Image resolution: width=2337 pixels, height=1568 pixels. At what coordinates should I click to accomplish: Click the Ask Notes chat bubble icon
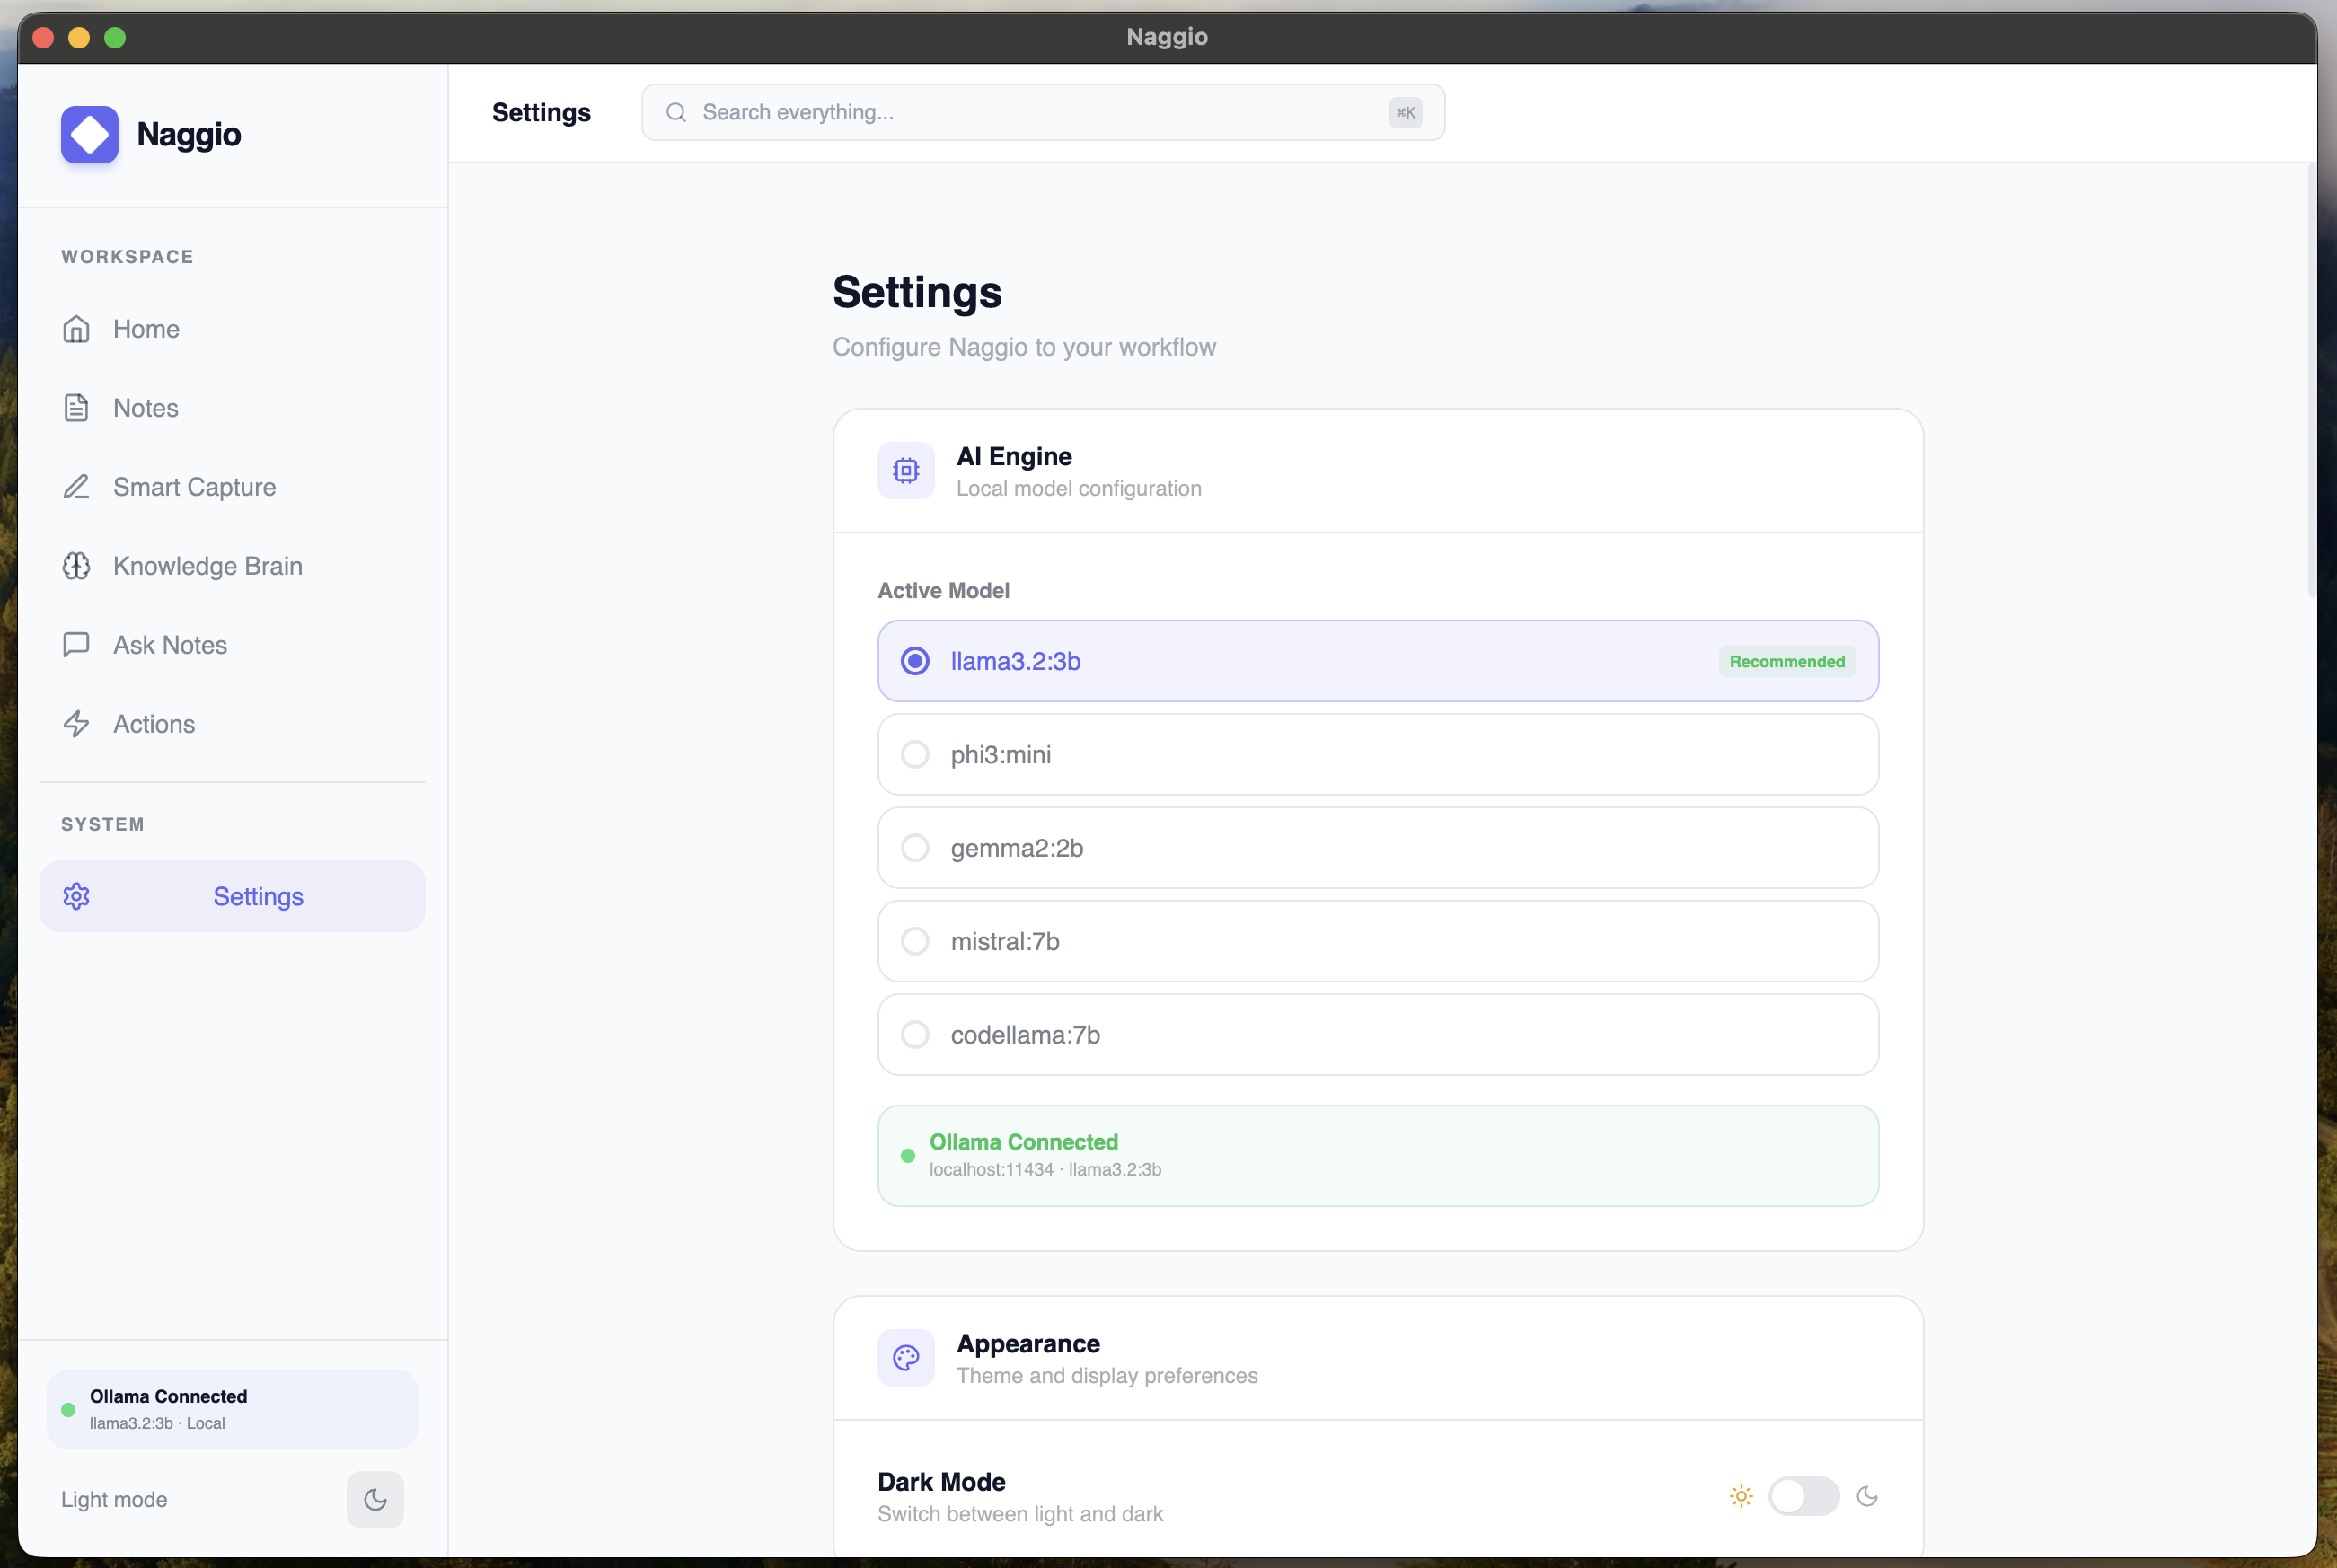tap(76, 645)
